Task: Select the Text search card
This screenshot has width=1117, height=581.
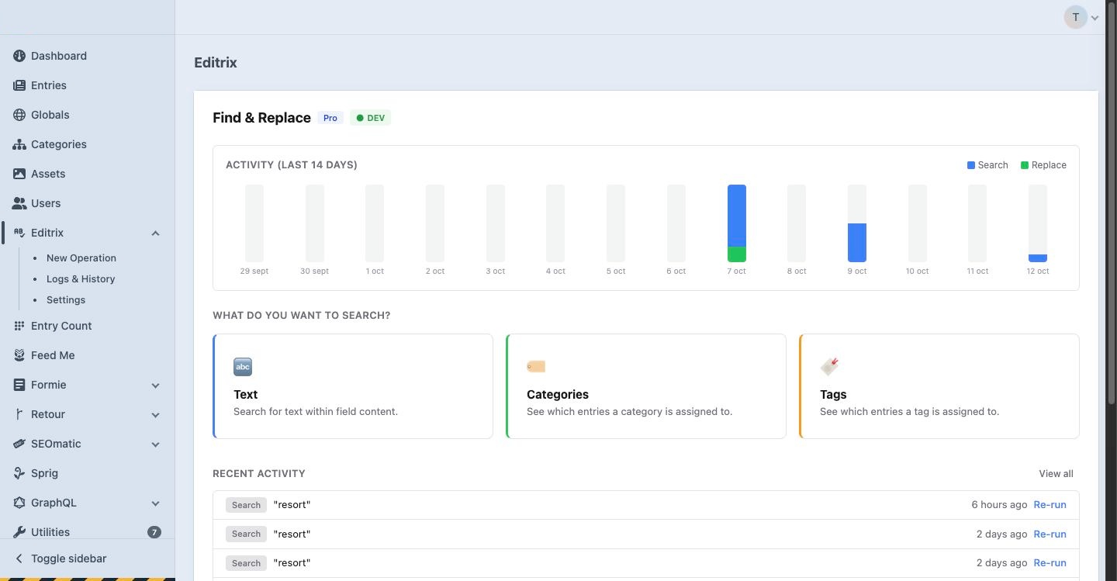Action: click(x=353, y=386)
